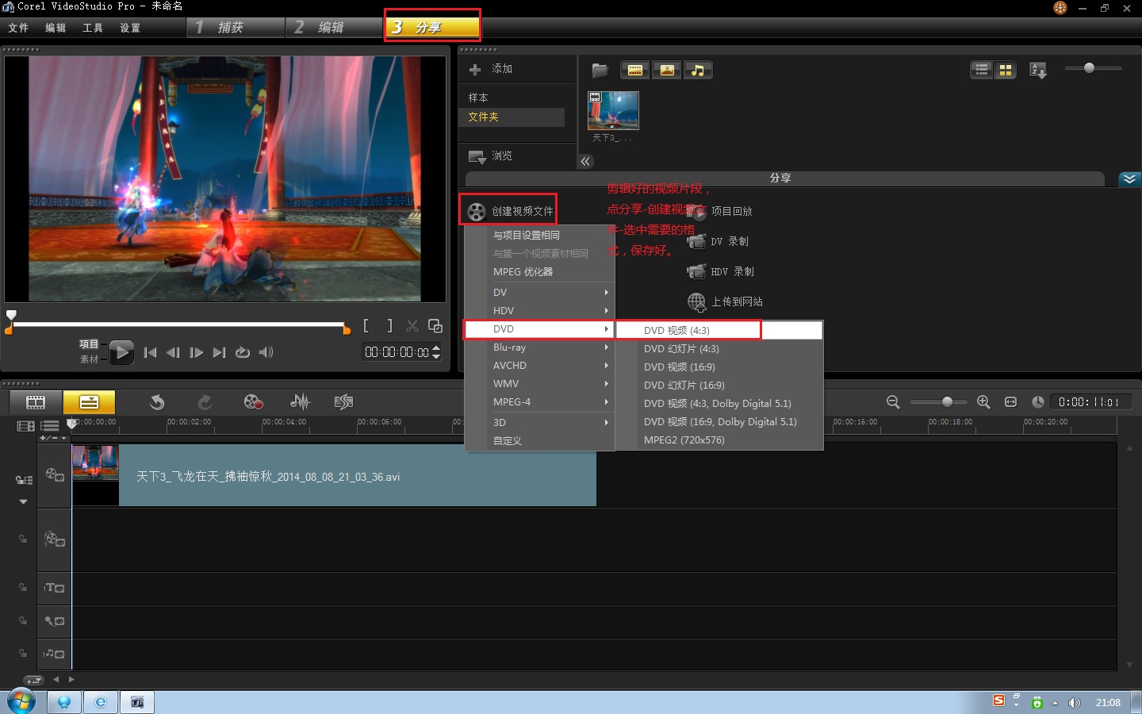Click the 项目回放 project playback icon
The width and height of the screenshot is (1142, 714).
tap(696, 211)
